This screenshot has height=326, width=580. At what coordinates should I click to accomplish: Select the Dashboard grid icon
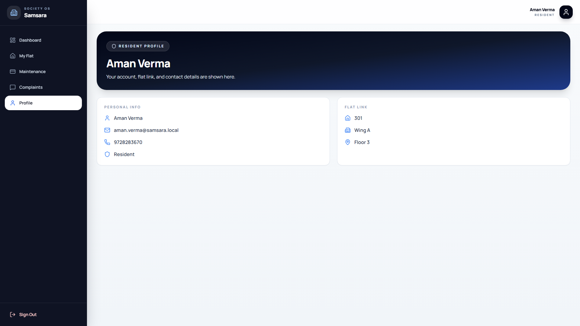point(12,40)
